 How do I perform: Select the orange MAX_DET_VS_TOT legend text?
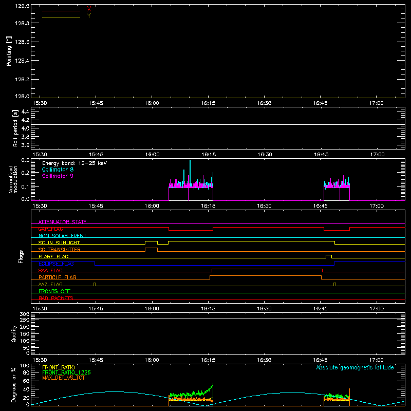[x=63, y=378]
